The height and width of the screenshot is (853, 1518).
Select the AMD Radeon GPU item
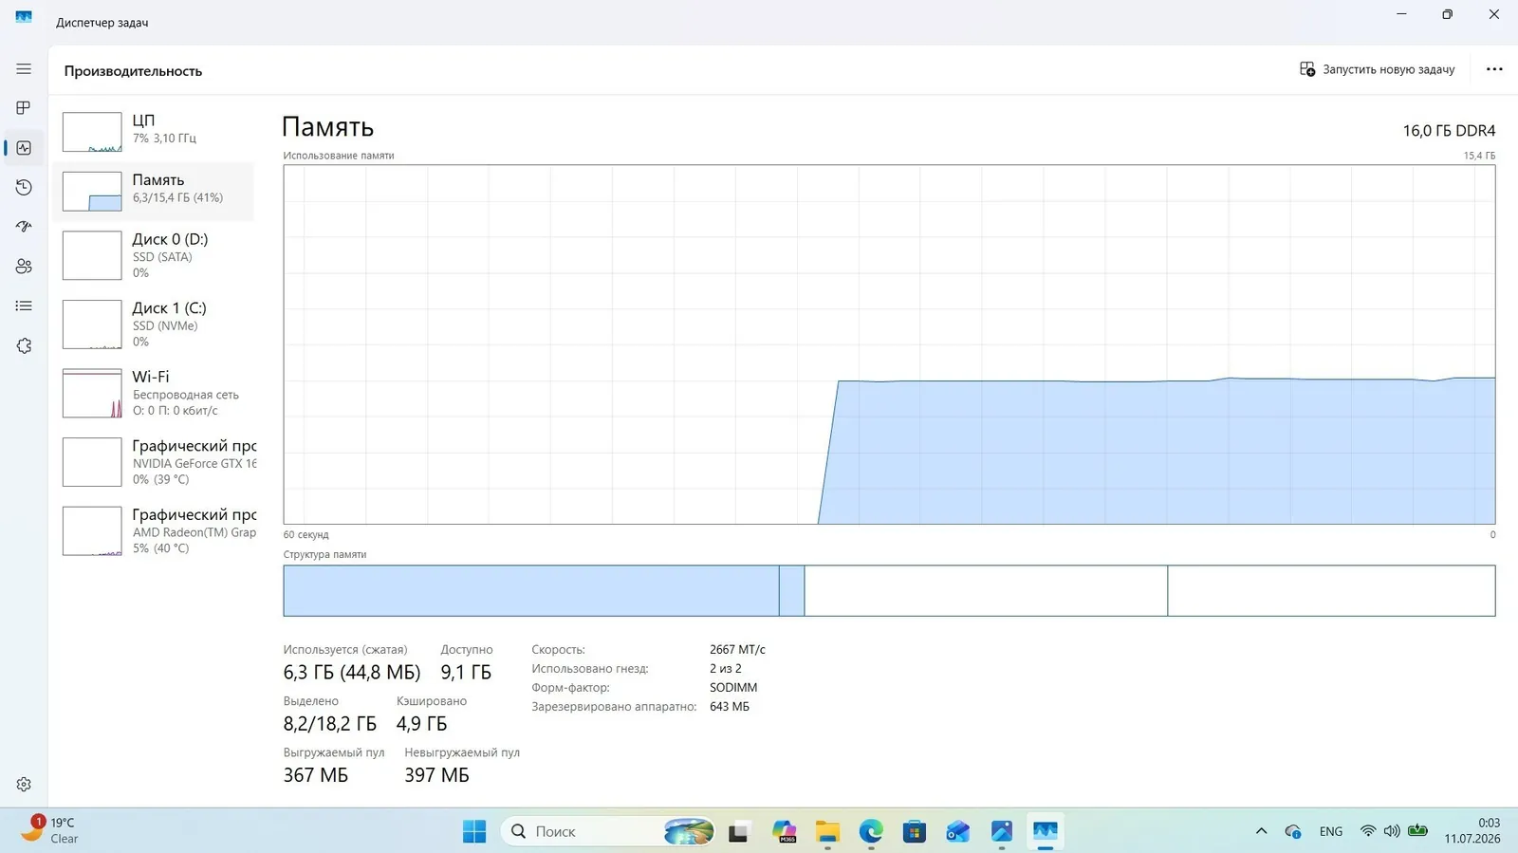click(154, 531)
